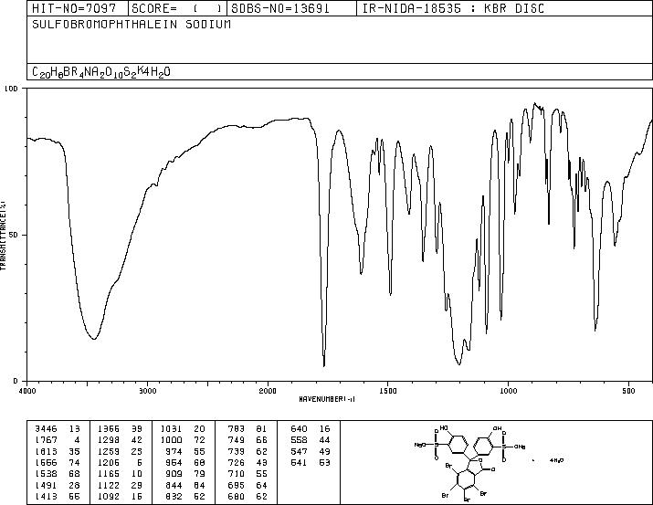This screenshot has width=653, height=505.
Task: Select peak table entry 1165
Action: 120,474
